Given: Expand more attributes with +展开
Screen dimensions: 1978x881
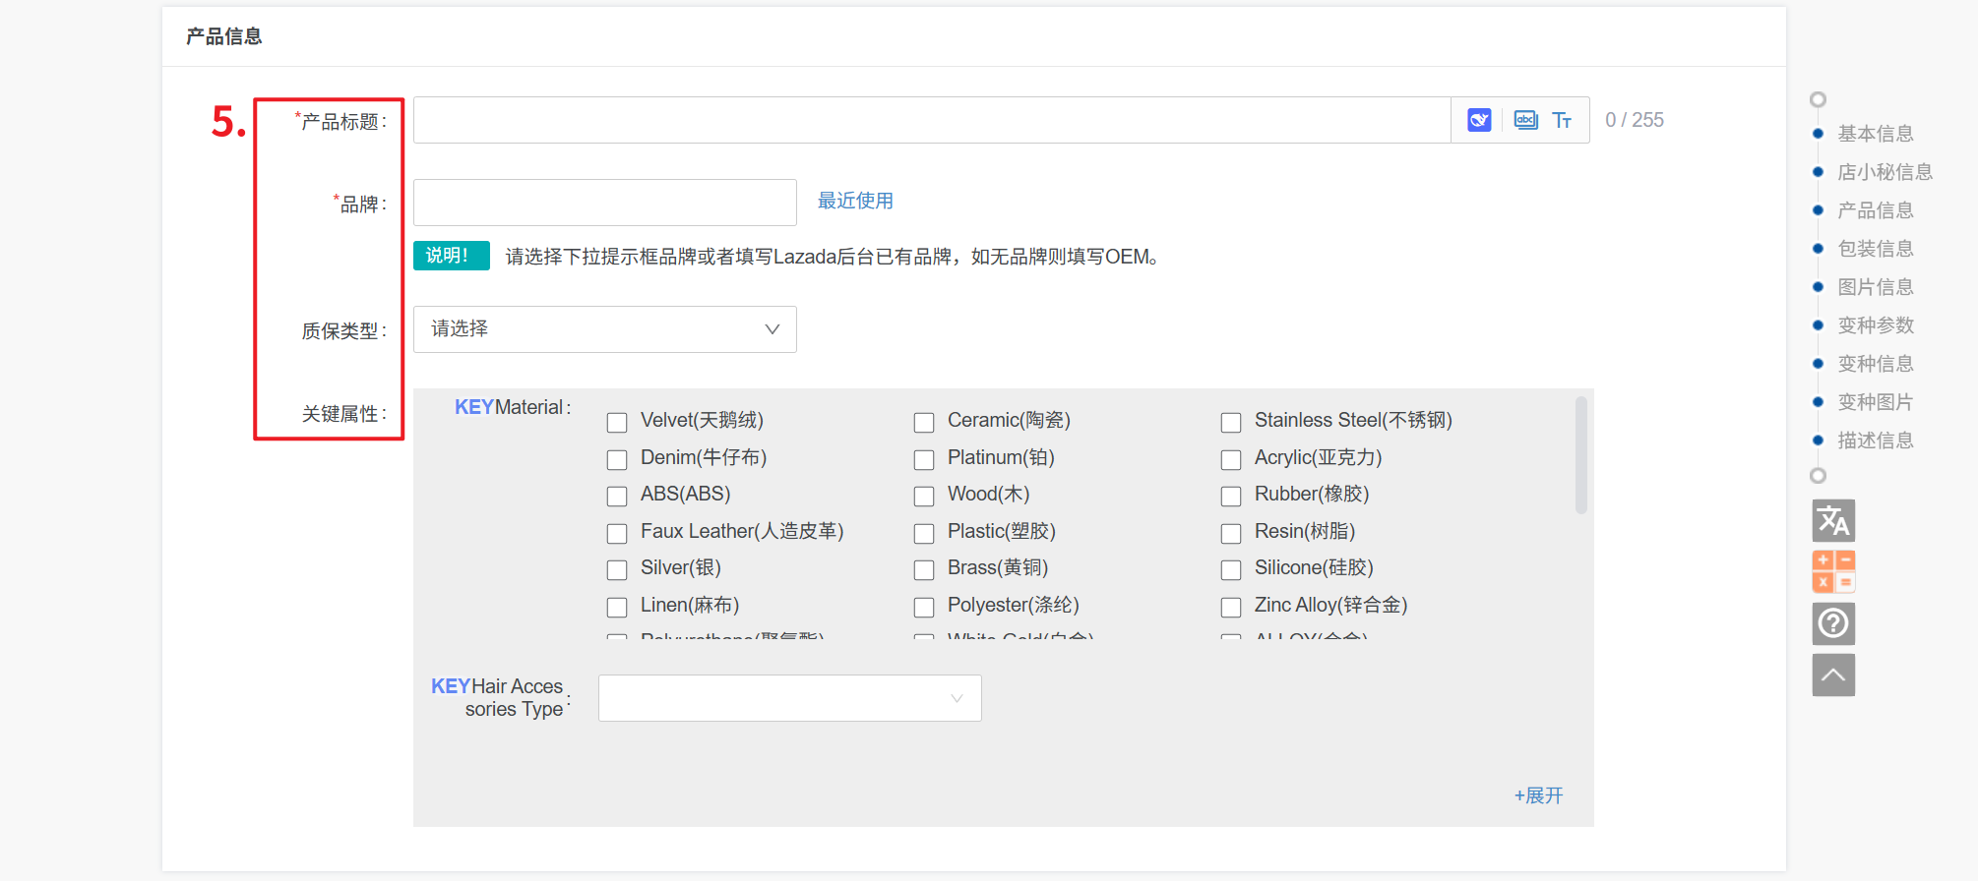Looking at the screenshot, I should [x=1538, y=795].
